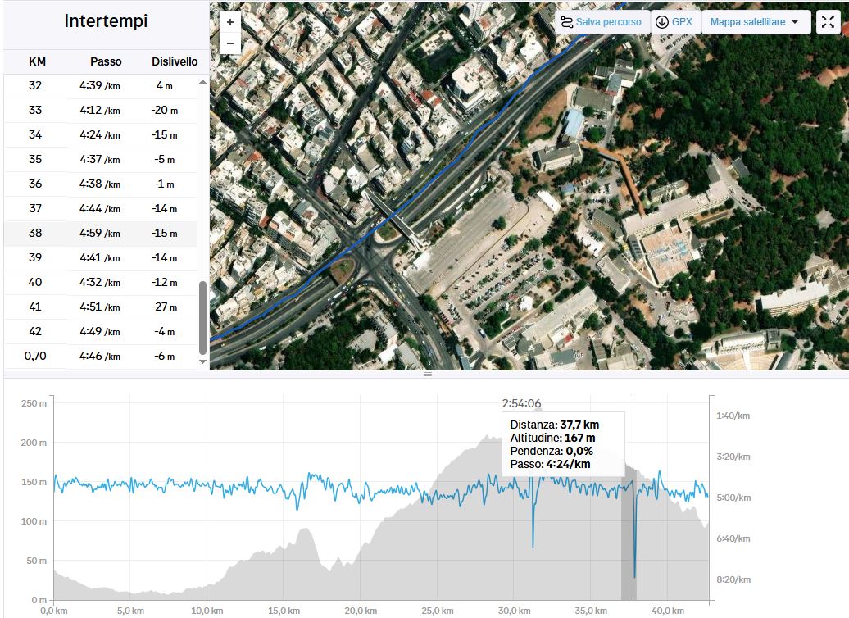Select split row for km 34
Screen dimensions: 849x618
pyautogui.click(x=101, y=135)
